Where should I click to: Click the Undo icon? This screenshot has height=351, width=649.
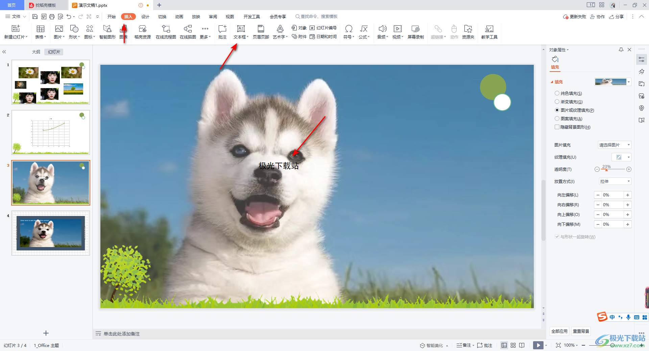click(69, 17)
